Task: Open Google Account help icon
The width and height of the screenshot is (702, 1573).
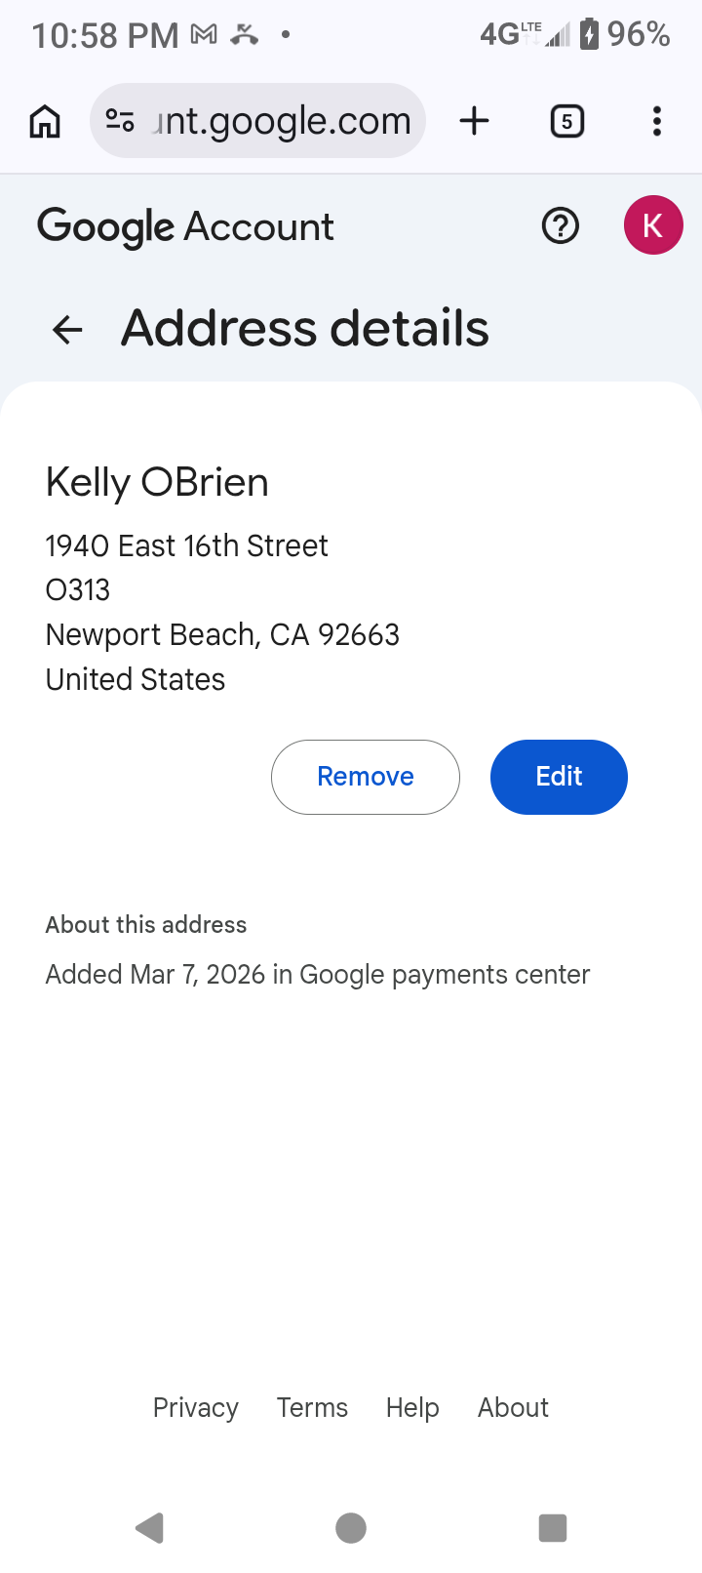Action: pos(560,226)
